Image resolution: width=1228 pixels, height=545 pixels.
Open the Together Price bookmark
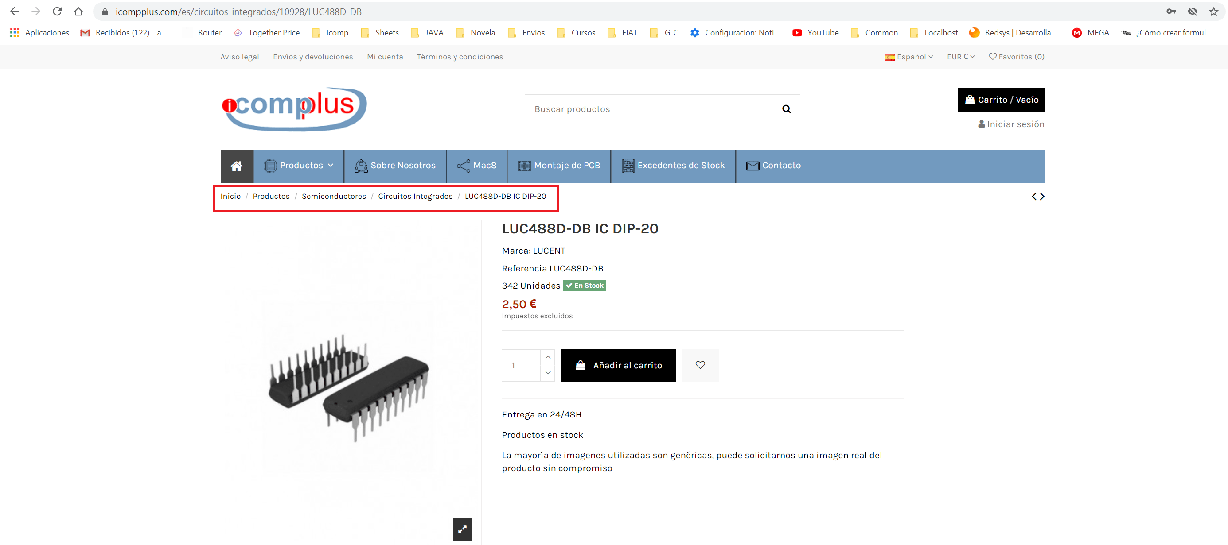(x=266, y=32)
